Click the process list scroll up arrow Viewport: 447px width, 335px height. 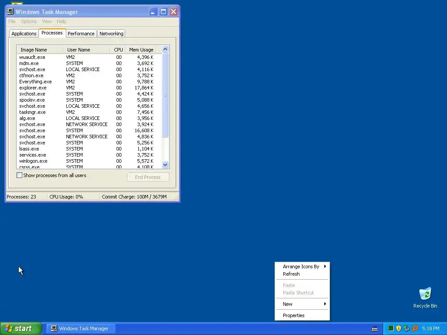pyautogui.click(x=165, y=49)
